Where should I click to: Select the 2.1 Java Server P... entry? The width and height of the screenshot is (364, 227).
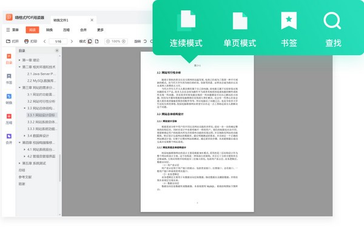[x=41, y=74]
